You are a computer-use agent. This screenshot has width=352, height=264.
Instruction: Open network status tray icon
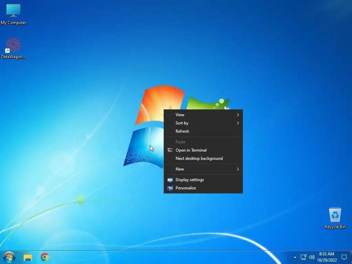[x=304, y=257]
